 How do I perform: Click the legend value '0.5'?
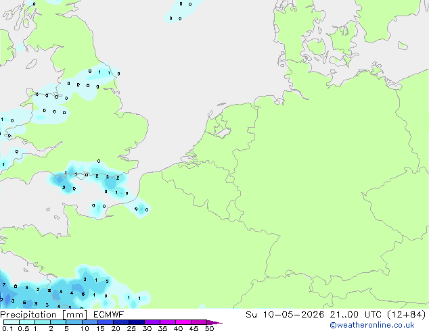(x=23, y=328)
